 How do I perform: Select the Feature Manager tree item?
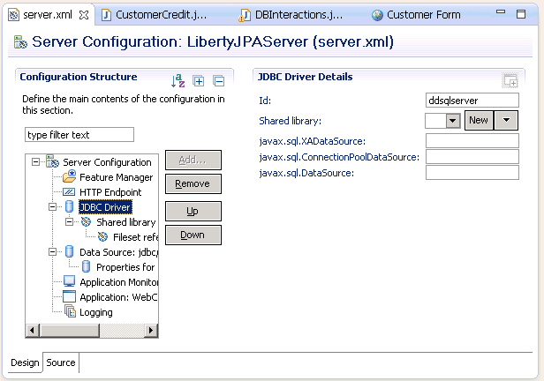point(115,177)
